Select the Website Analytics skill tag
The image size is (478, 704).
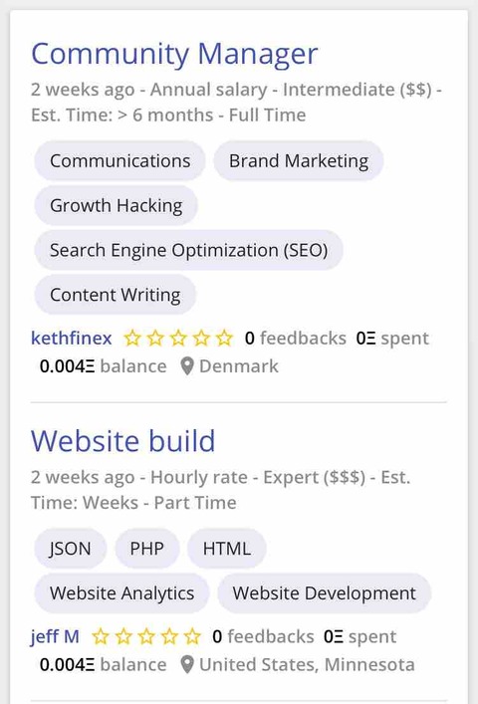point(121,593)
